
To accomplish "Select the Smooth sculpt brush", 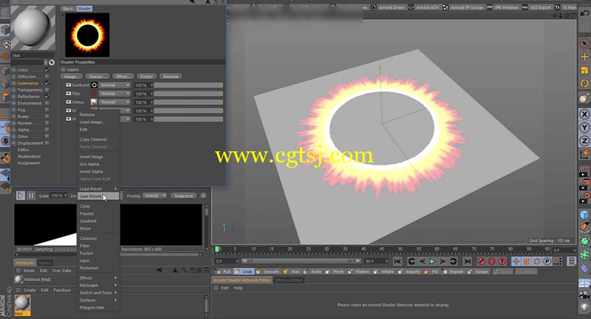I will pos(267,272).
